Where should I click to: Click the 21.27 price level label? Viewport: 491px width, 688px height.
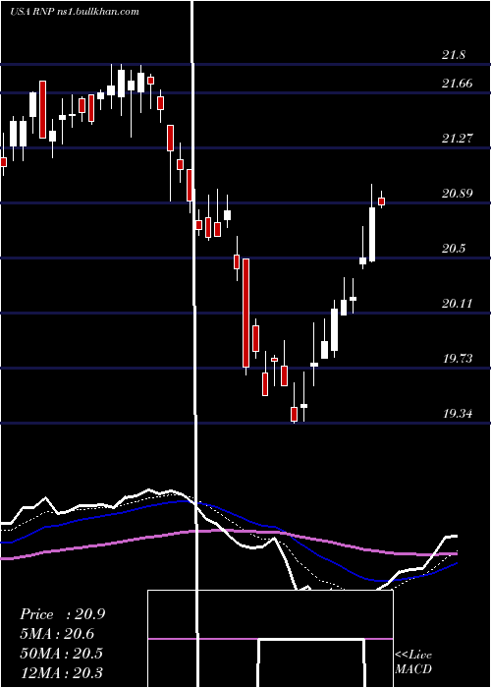tap(458, 139)
